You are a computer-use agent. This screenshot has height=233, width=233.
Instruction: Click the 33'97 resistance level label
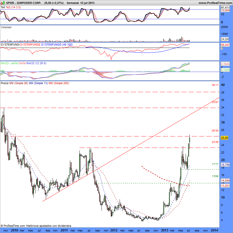coord(215,102)
